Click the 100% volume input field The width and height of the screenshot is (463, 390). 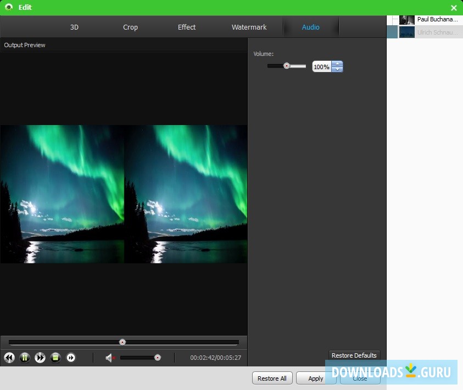click(x=321, y=67)
